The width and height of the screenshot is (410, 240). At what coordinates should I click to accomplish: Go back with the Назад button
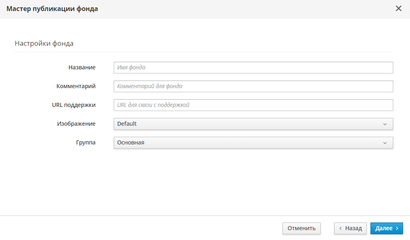350,229
